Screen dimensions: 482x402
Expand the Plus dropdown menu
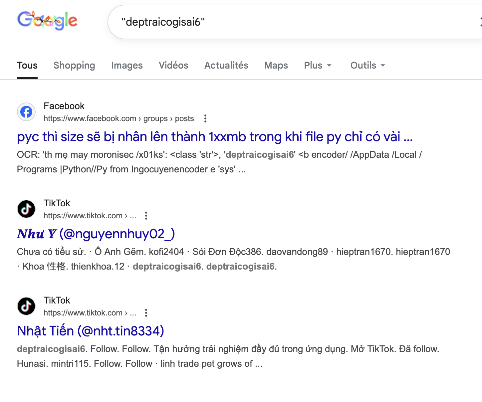[318, 65]
